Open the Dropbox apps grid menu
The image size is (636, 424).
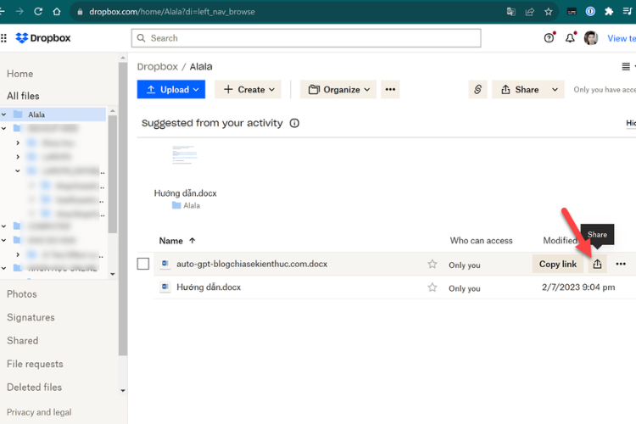pyautogui.click(x=3, y=38)
